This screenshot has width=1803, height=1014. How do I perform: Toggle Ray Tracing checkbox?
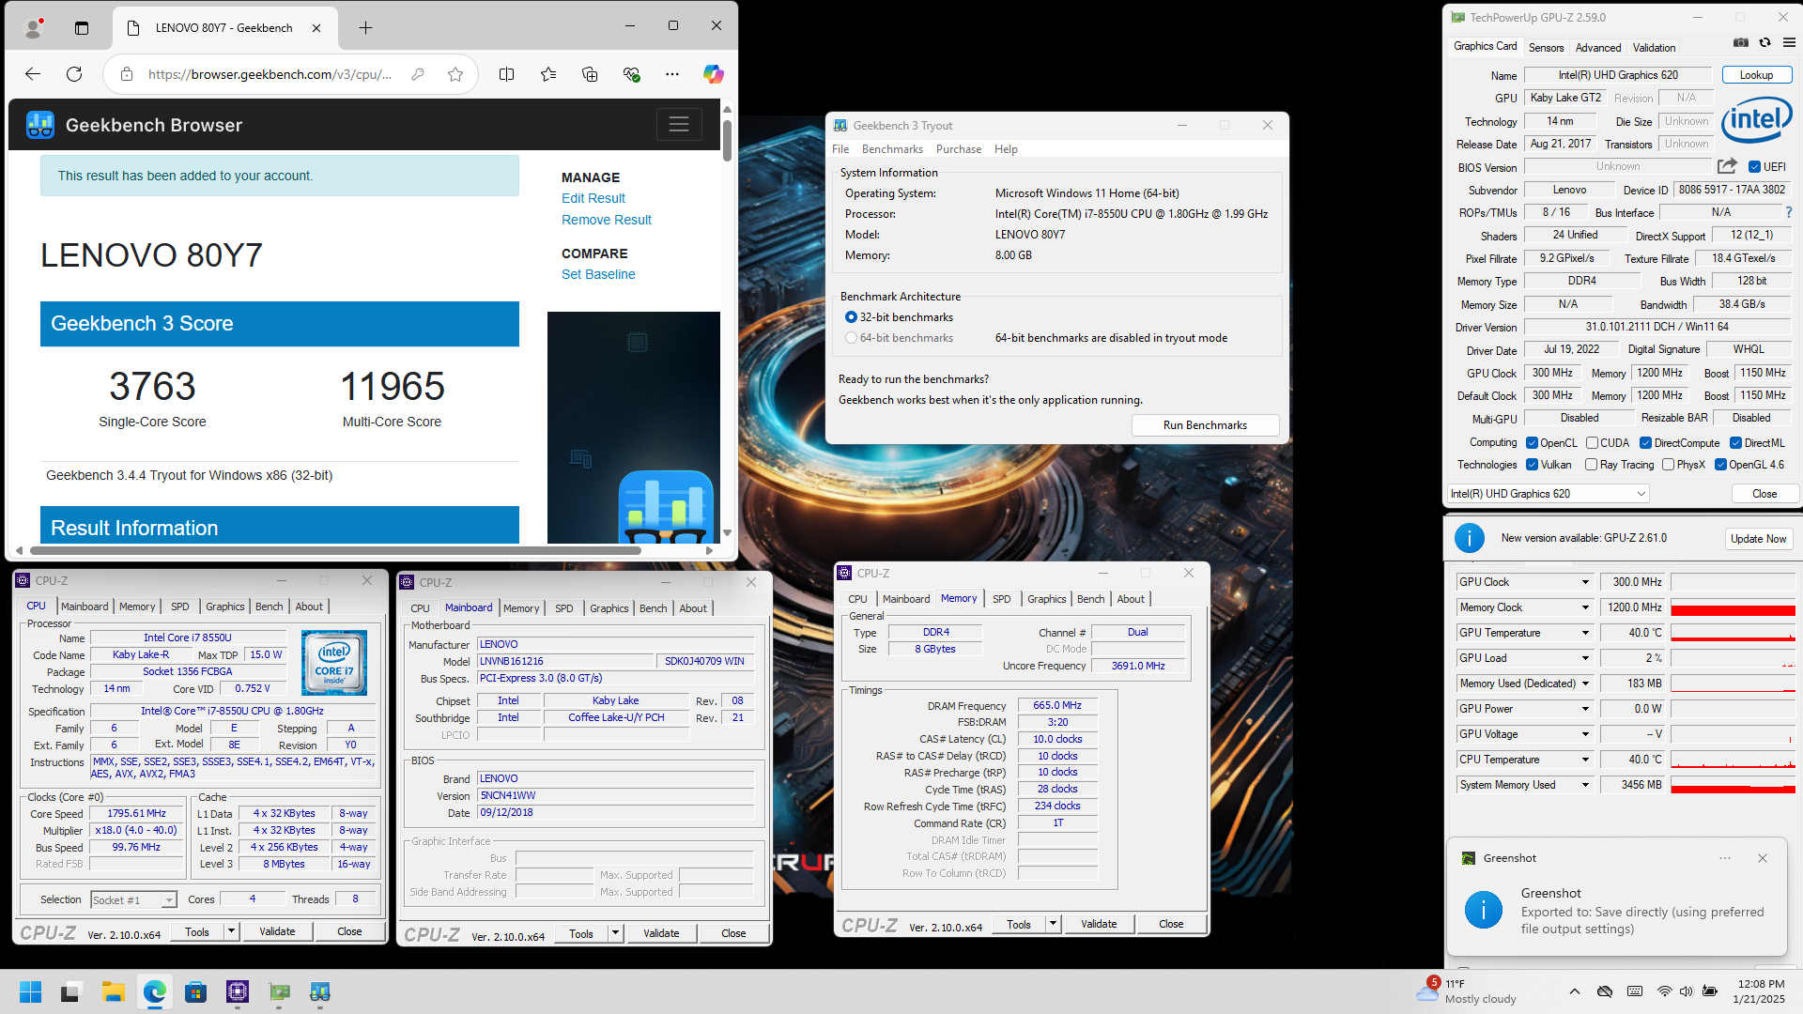click(x=1591, y=465)
